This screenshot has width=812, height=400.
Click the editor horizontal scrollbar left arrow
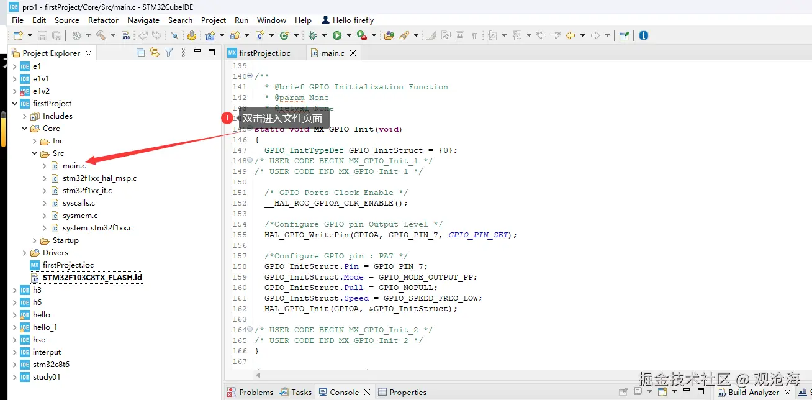pos(258,375)
